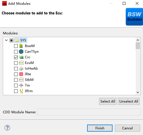The height and width of the screenshot is (135, 143).
Task: Click the IoHwAb cloud arrows icon
Action: click(x=21, y=68)
